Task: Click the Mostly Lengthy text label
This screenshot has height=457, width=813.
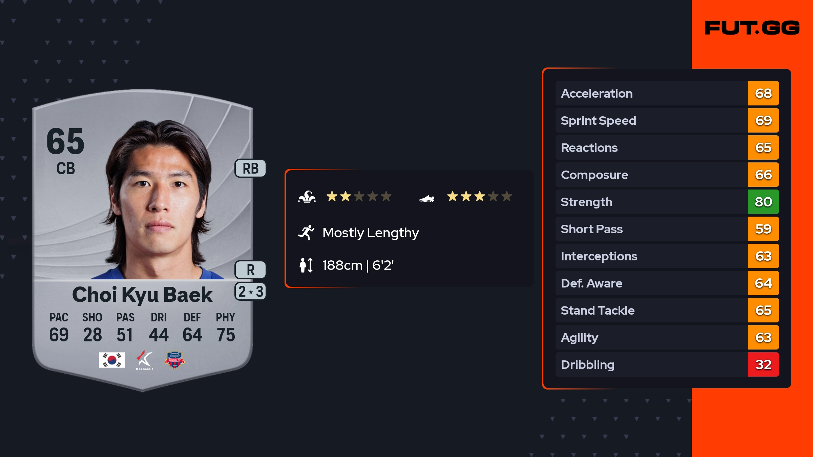Action: pyautogui.click(x=371, y=233)
